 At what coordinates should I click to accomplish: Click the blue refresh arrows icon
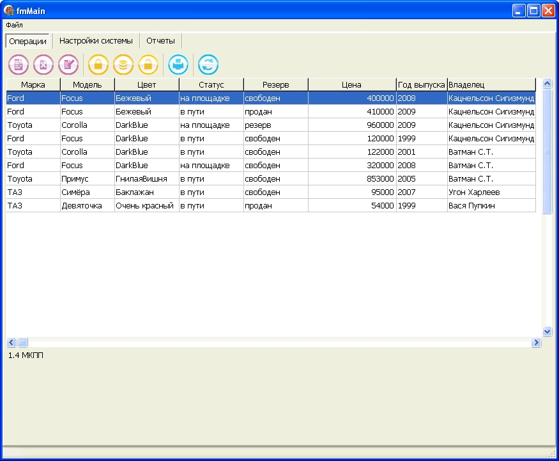click(208, 65)
